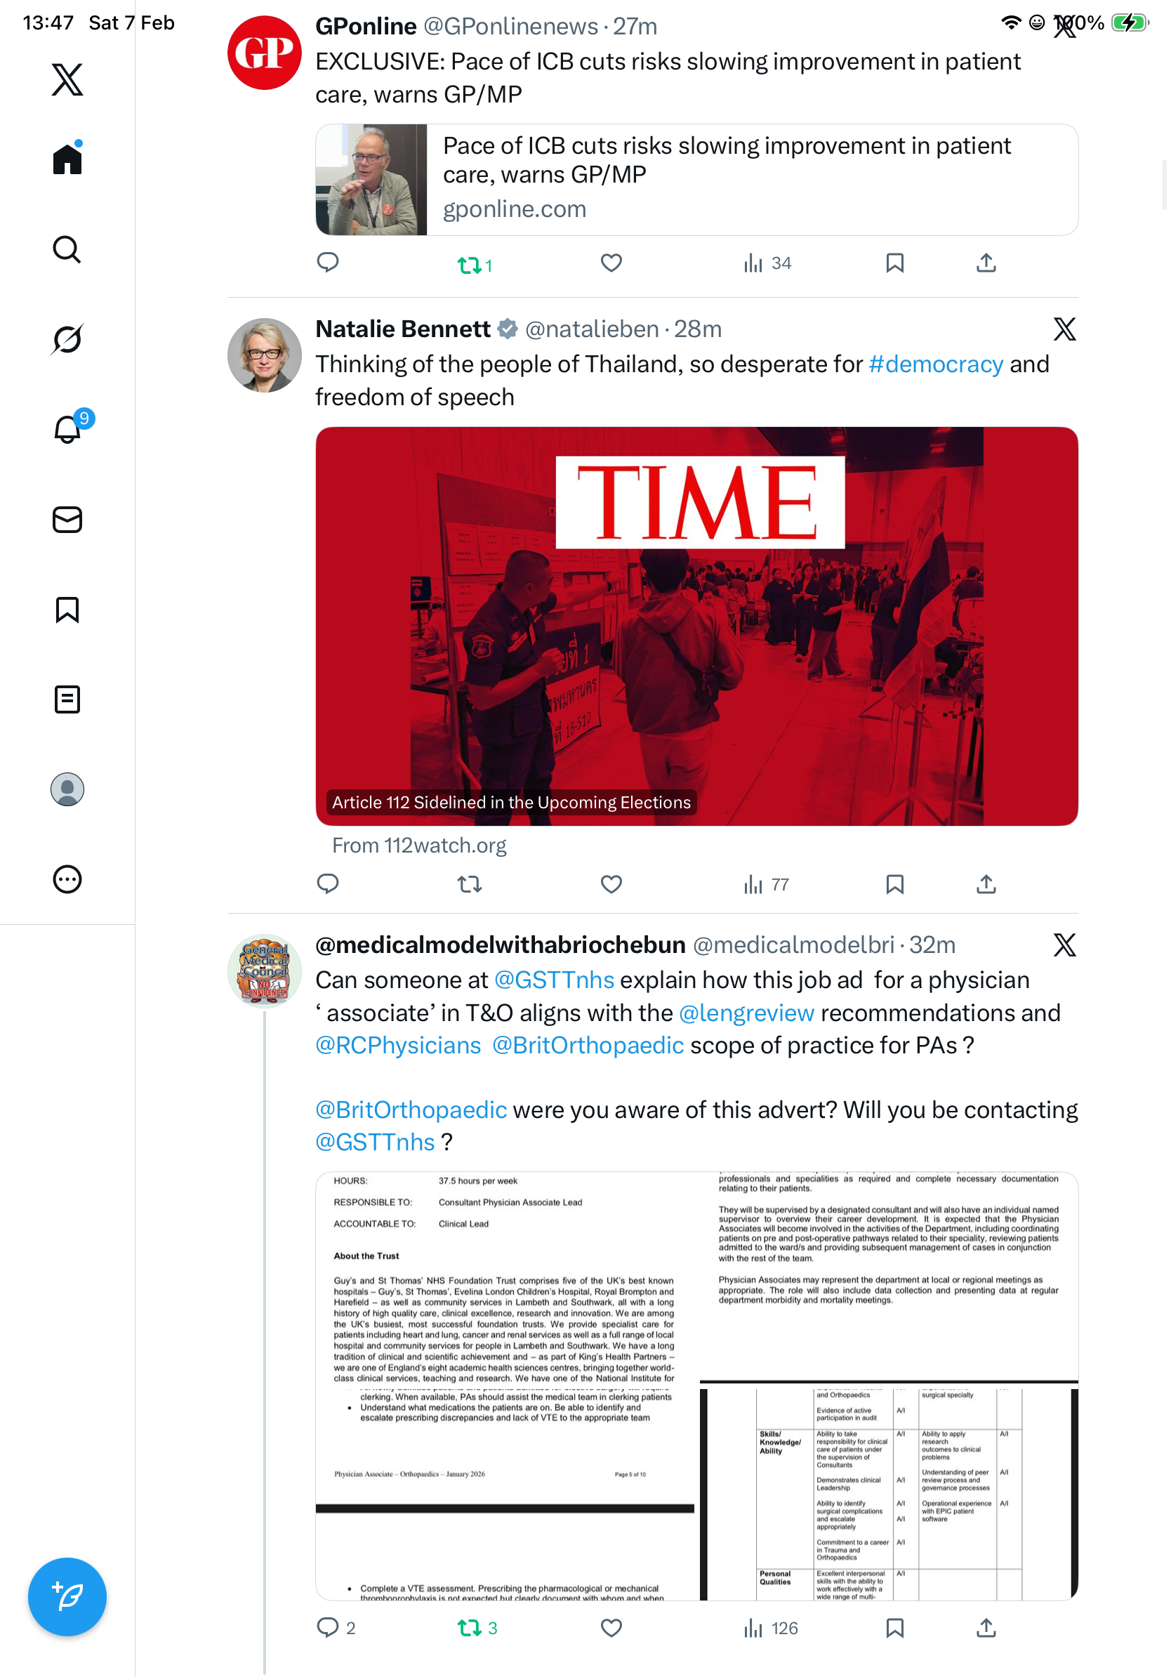Open More options circle in sidebar
1171x1677 pixels.
(x=67, y=879)
